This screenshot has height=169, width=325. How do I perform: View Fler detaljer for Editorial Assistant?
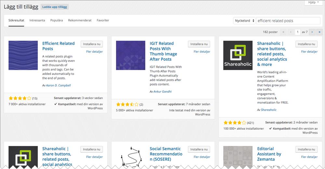pyautogui.click(x=309, y=157)
